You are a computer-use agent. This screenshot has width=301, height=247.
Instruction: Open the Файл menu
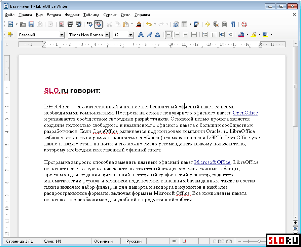(10, 15)
